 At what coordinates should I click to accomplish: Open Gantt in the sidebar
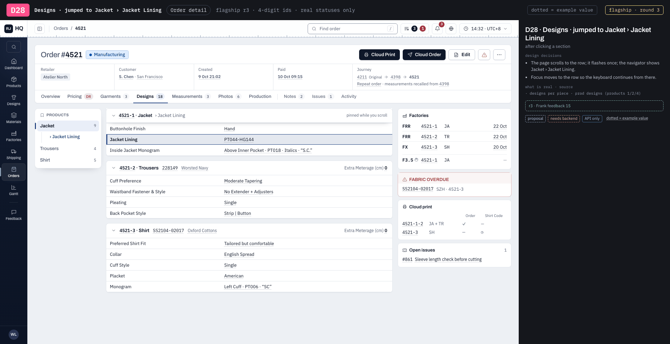pyautogui.click(x=14, y=190)
